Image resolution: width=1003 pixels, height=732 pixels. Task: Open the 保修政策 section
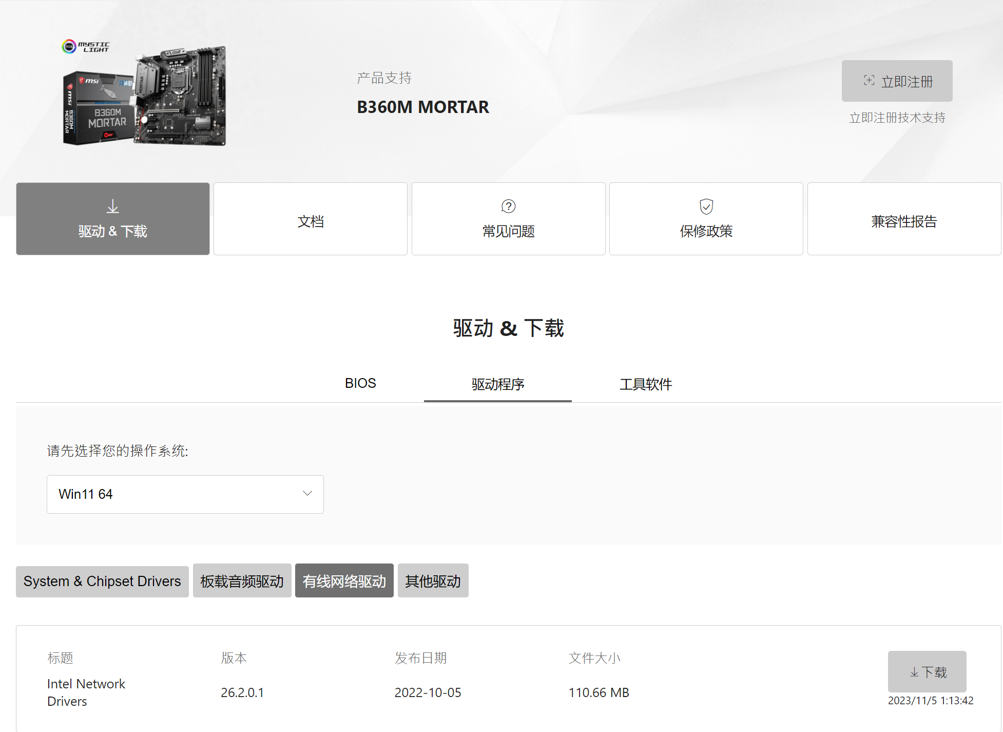[x=706, y=219]
